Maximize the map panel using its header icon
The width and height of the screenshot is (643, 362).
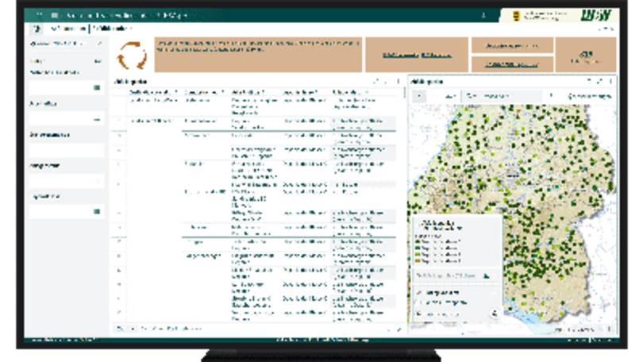tap(599, 81)
